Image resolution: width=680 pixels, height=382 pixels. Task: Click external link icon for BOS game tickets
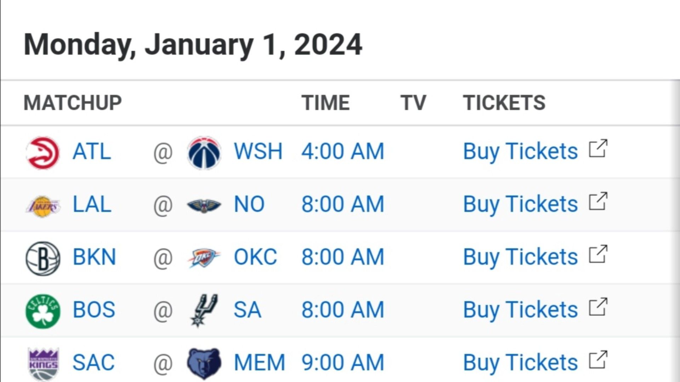tap(598, 307)
